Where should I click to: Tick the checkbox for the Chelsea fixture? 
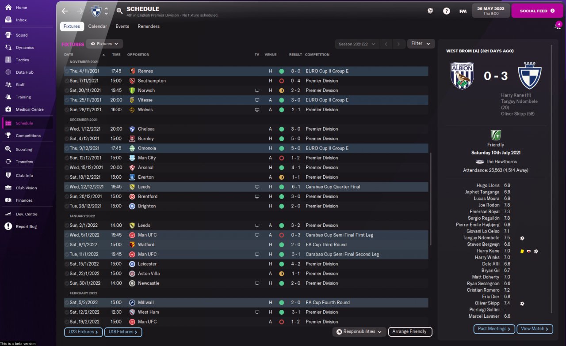click(x=67, y=129)
